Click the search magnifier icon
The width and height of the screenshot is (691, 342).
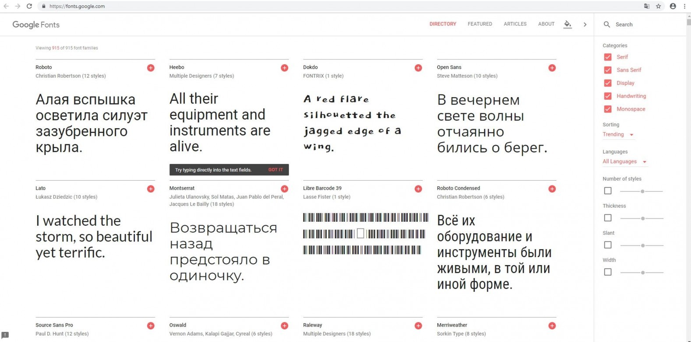click(607, 24)
